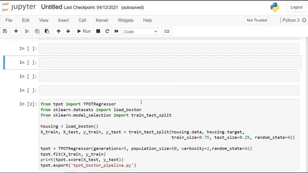Open the Kernel menu
The width and height of the screenshot is (308, 173).
pos(102,20)
